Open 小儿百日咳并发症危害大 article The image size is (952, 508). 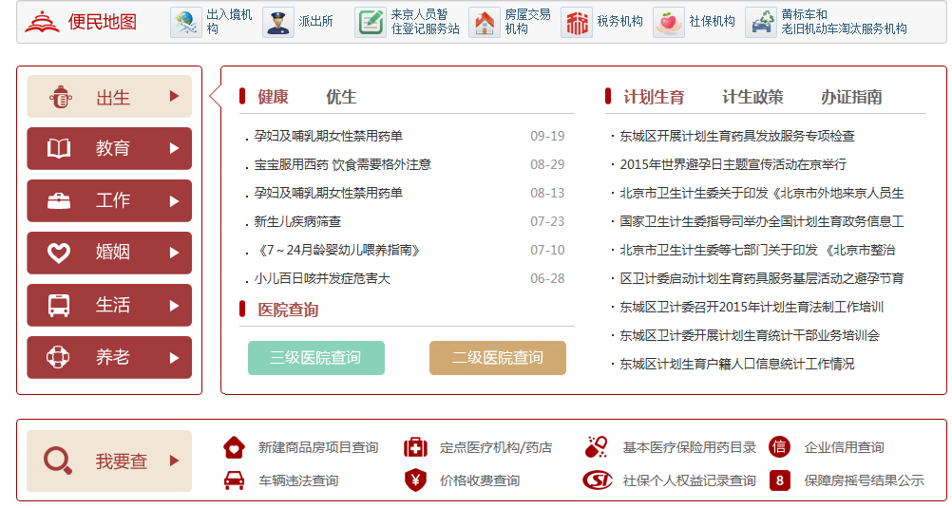(x=322, y=278)
